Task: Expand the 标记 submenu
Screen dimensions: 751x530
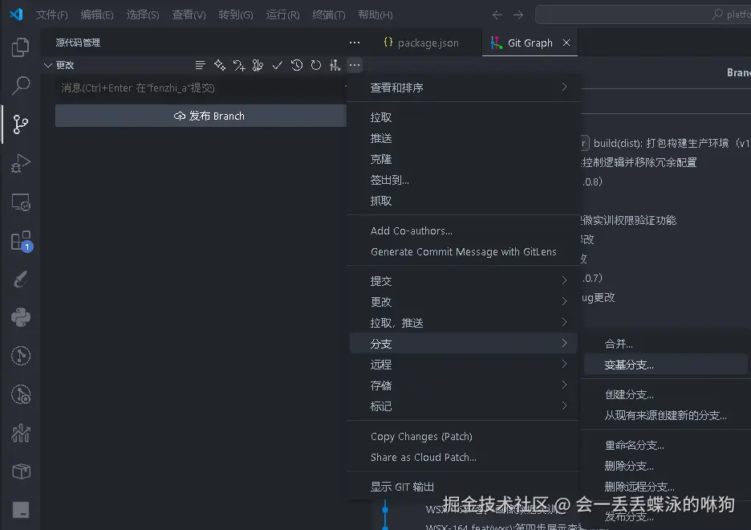Action: coord(464,406)
